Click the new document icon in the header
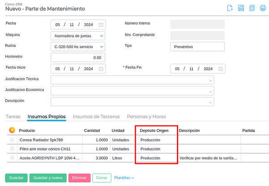This screenshot has height=186, width=269. point(230,8)
